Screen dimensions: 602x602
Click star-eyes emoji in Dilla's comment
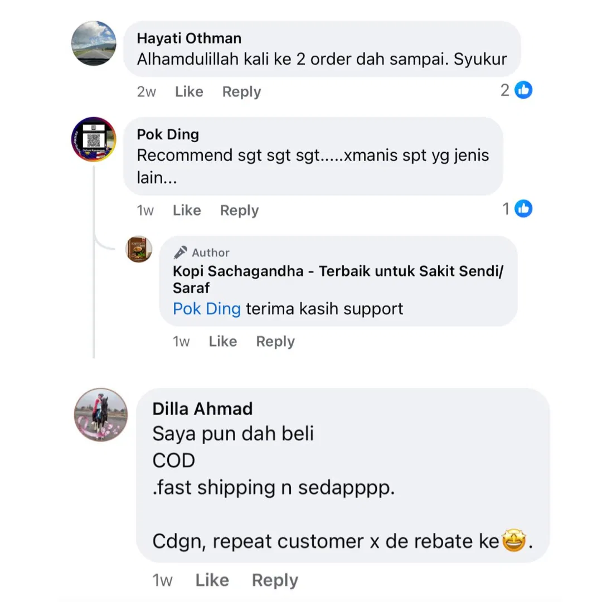(x=513, y=541)
